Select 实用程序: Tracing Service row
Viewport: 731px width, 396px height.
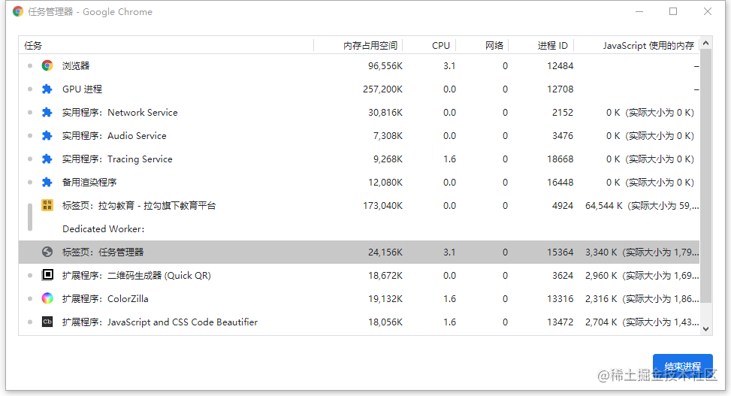coord(359,159)
